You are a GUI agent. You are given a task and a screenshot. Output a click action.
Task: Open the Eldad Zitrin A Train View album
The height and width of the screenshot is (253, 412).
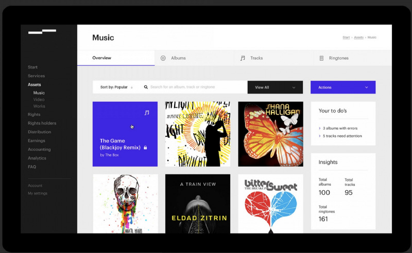[198, 204]
